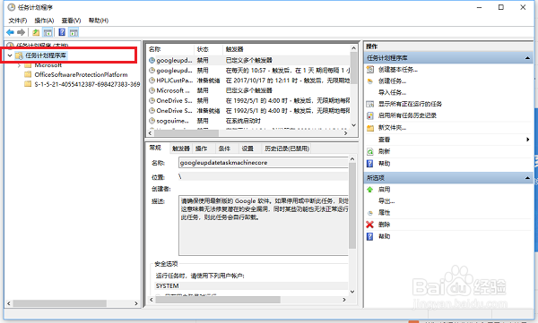Toggle the Show/Hide Action Pane icon
538x323 pixels.
click(x=74, y=32)
